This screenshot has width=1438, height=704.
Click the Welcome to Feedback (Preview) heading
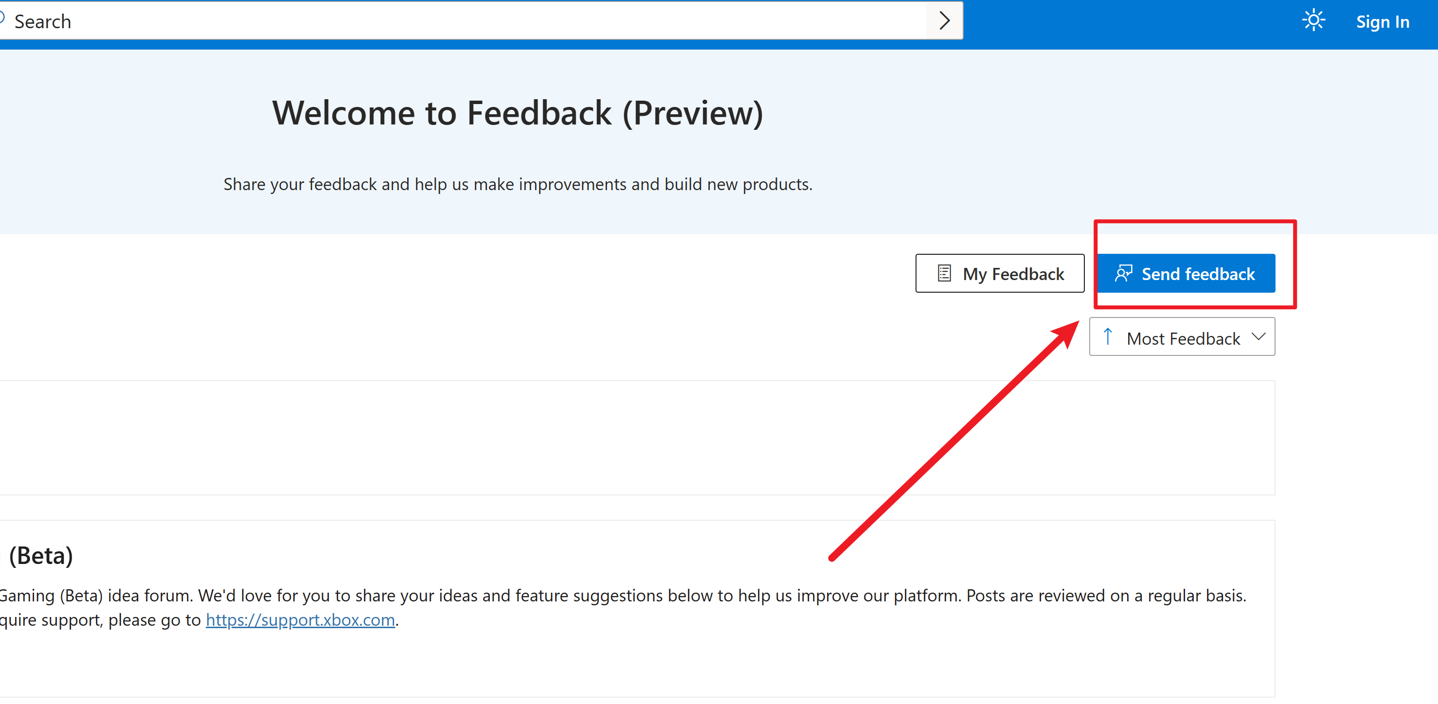(x=517, y=113)
